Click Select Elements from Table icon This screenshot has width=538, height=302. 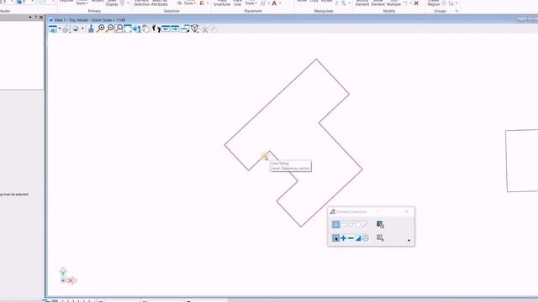380,238
